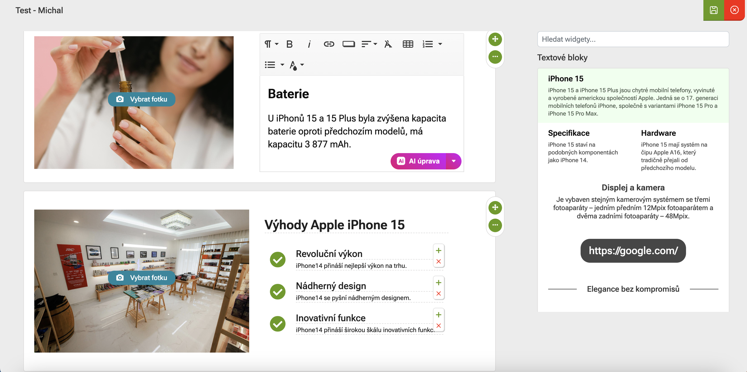
Task: Click the Textové bloky section heading
Action: click(x=562, y=57)
